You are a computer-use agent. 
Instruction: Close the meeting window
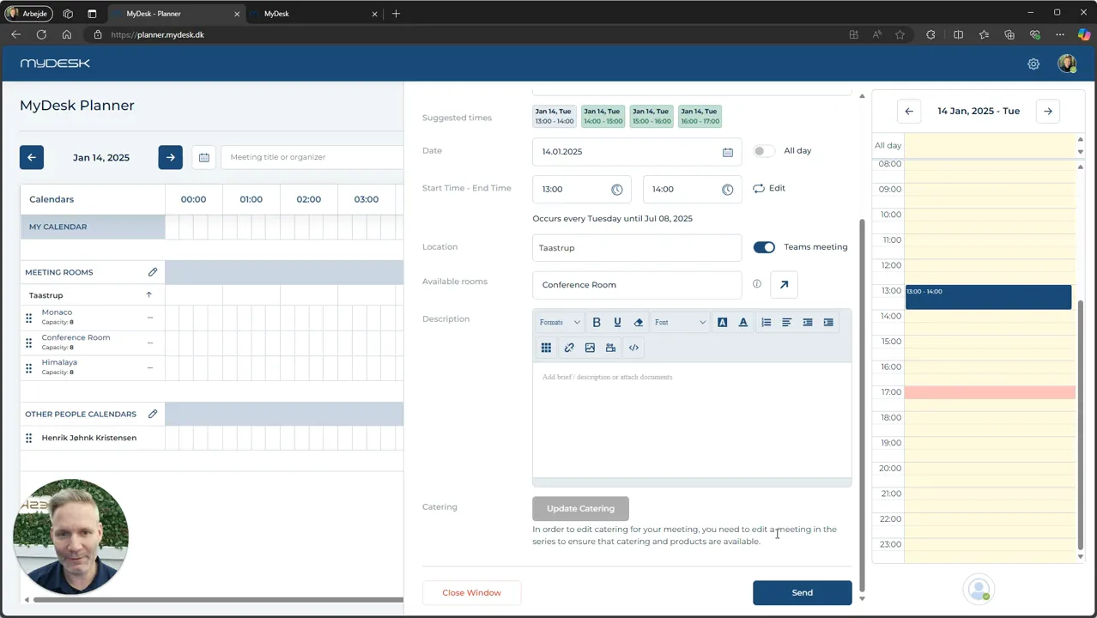(x=471, y=593)
